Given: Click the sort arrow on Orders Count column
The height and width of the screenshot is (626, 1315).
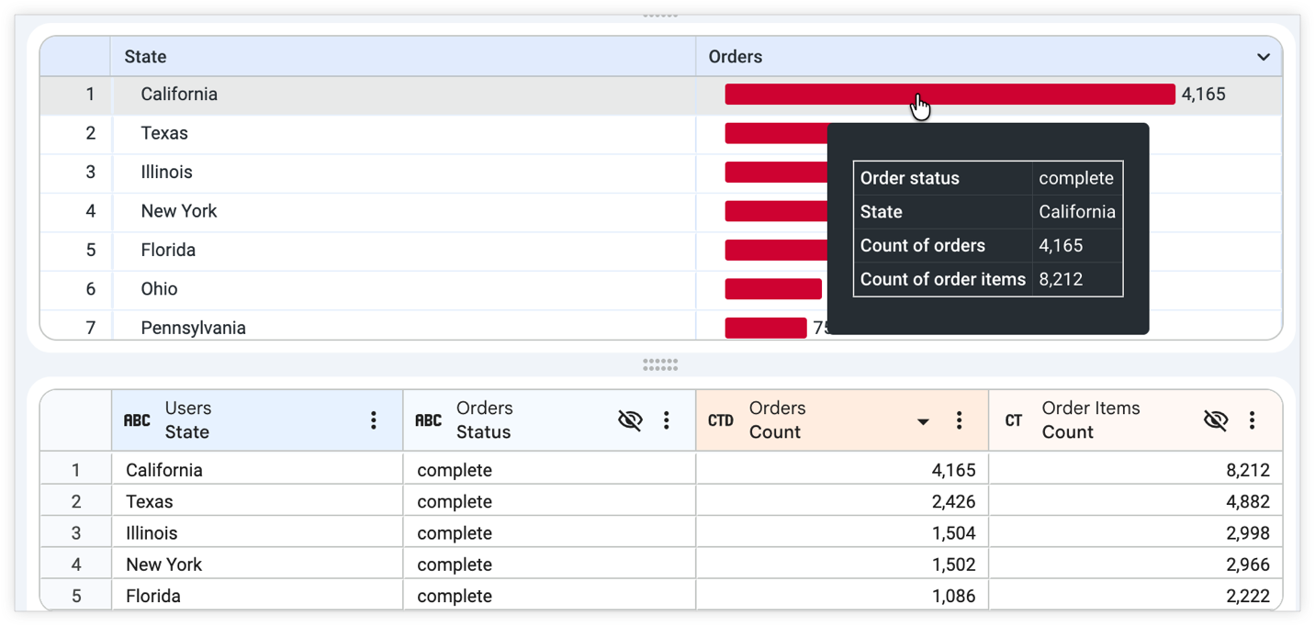Looking at the screenshot, I should tap(923, 422).
